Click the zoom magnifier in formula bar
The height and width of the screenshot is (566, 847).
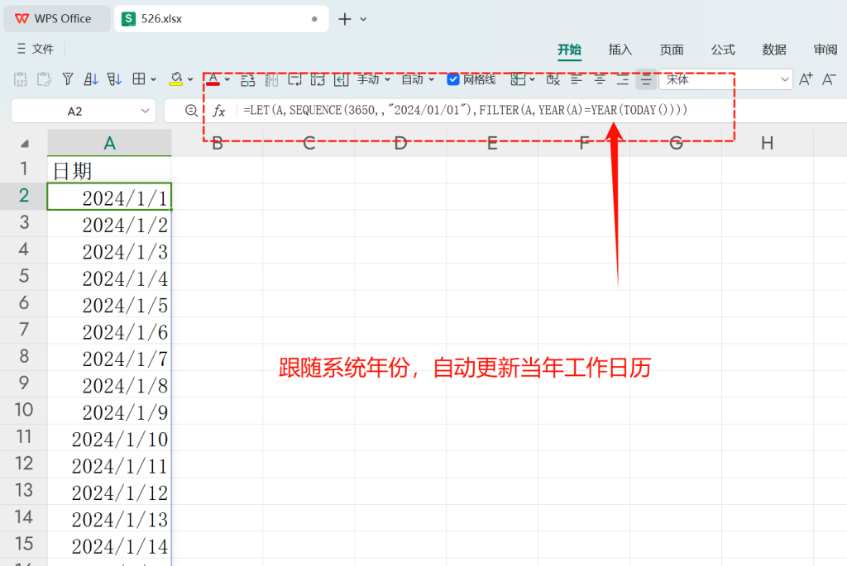coord(191,111)
